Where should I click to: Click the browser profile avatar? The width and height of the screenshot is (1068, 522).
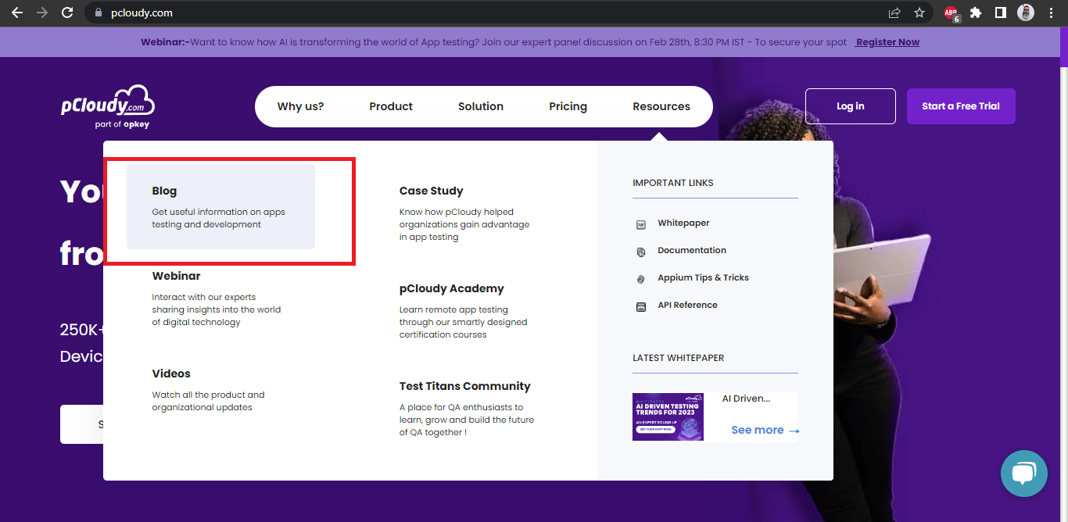click(x=1025, y=13)
